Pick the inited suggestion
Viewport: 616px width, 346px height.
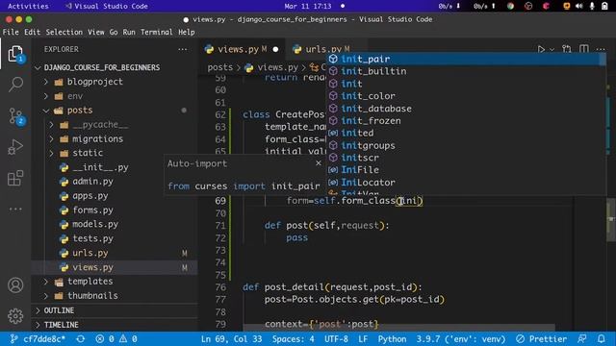[x=466, y=133]
